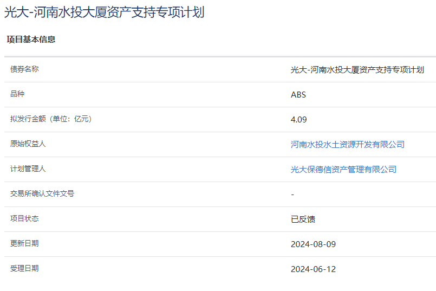Click the 已反馈 status value
This screenshot has height=291, width=436.
pos(303,219)
